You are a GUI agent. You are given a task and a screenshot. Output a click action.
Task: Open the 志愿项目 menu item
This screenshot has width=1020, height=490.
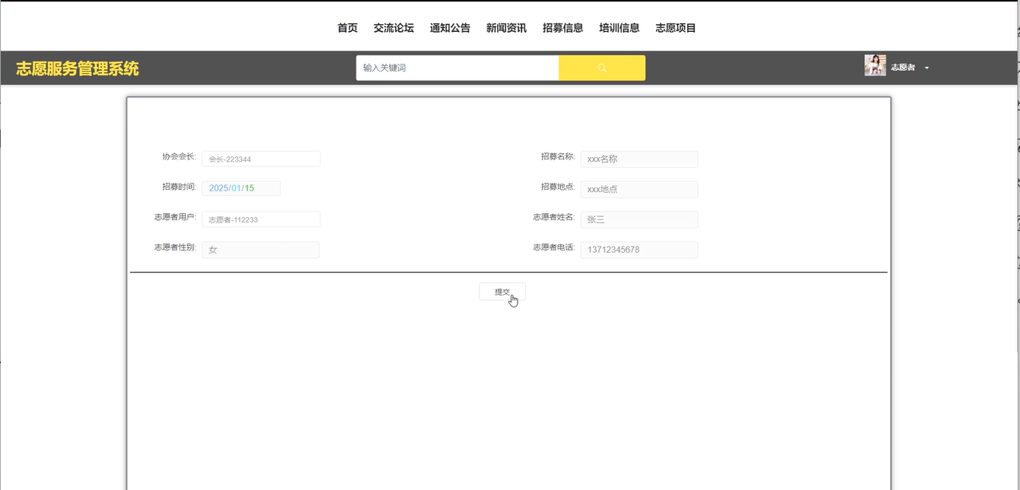pos(675,28)
